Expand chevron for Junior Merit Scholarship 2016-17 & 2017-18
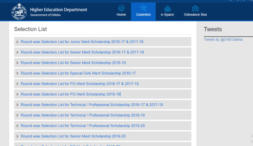 pyautogui.click(x=17, y=42)
